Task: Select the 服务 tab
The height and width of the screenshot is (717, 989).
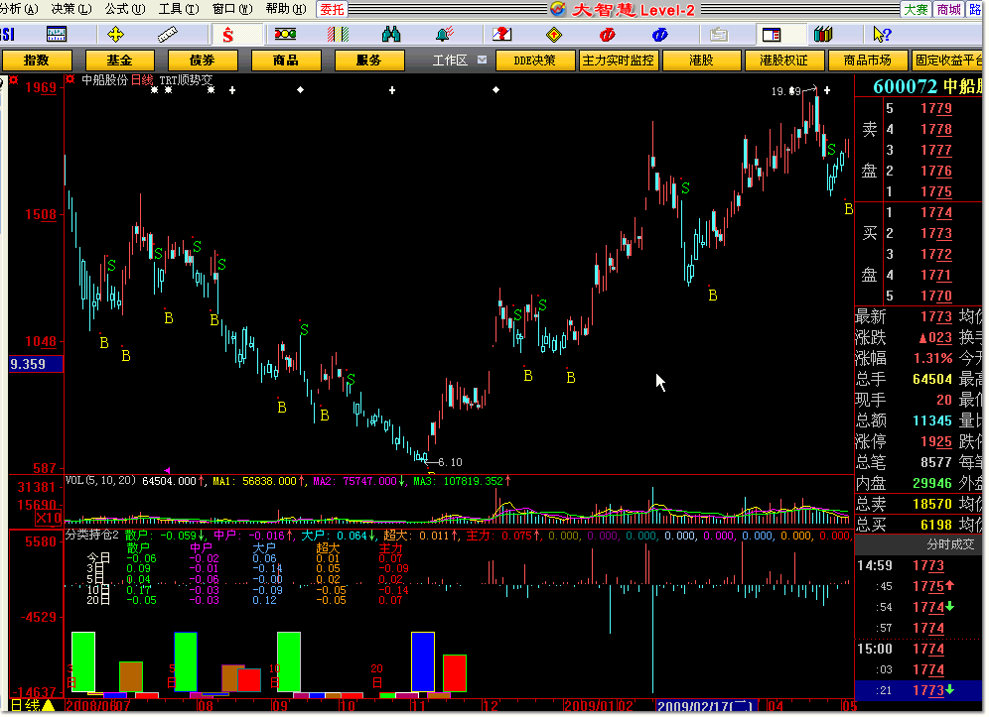Action: pos(369,60)
